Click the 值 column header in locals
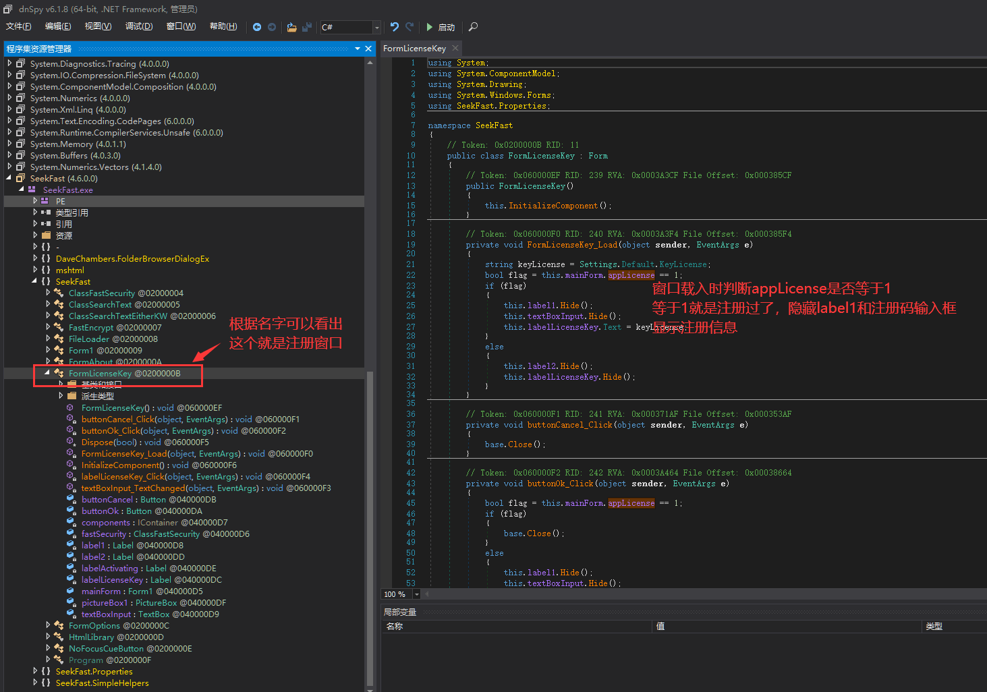987x692 pixels. click(x=787, y=627)
